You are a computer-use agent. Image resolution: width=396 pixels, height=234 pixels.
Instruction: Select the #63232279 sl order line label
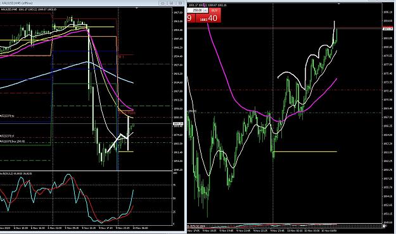click(7, 136)
